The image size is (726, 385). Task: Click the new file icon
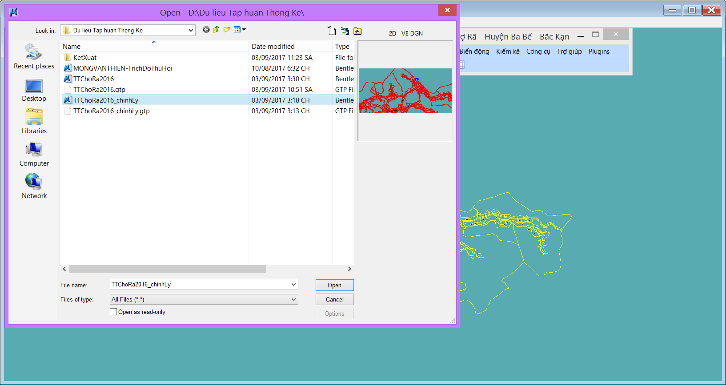332,31
